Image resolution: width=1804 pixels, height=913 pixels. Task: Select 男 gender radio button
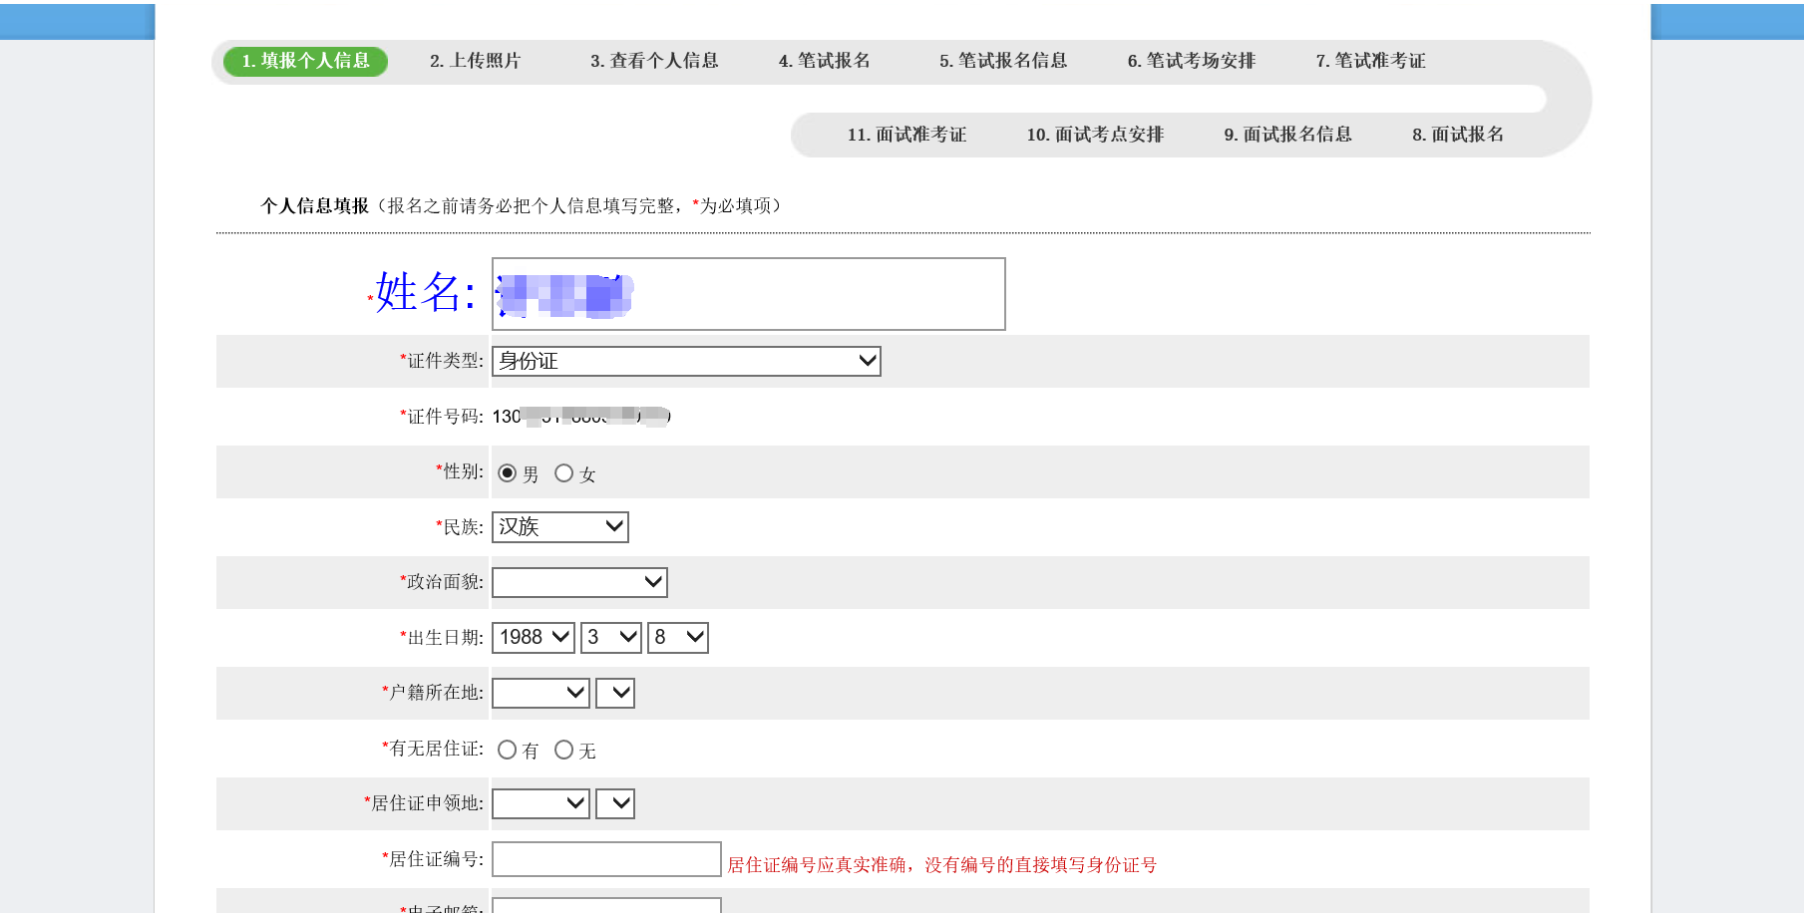click(507, 472)
